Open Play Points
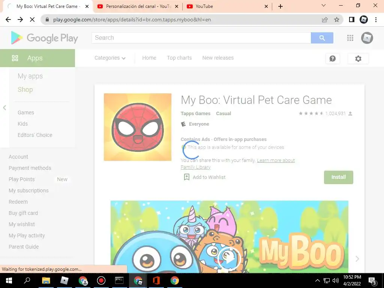This screenshot has height=288, width=384. tap(21, 179)
